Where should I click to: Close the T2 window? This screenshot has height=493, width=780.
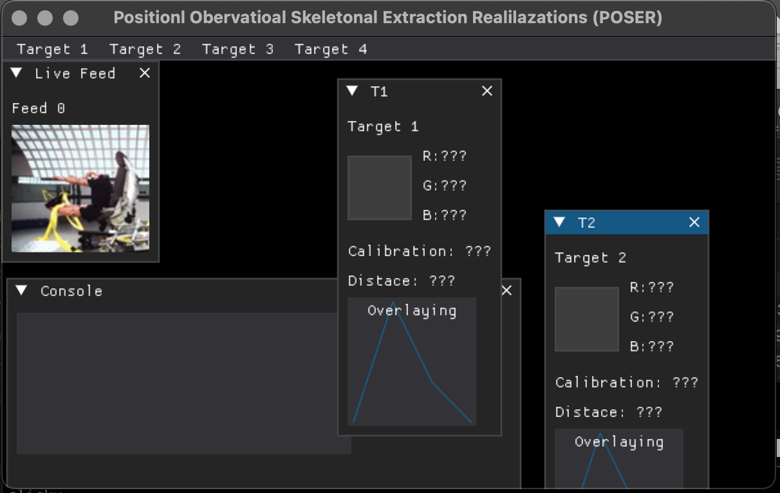tap(694, 223)
